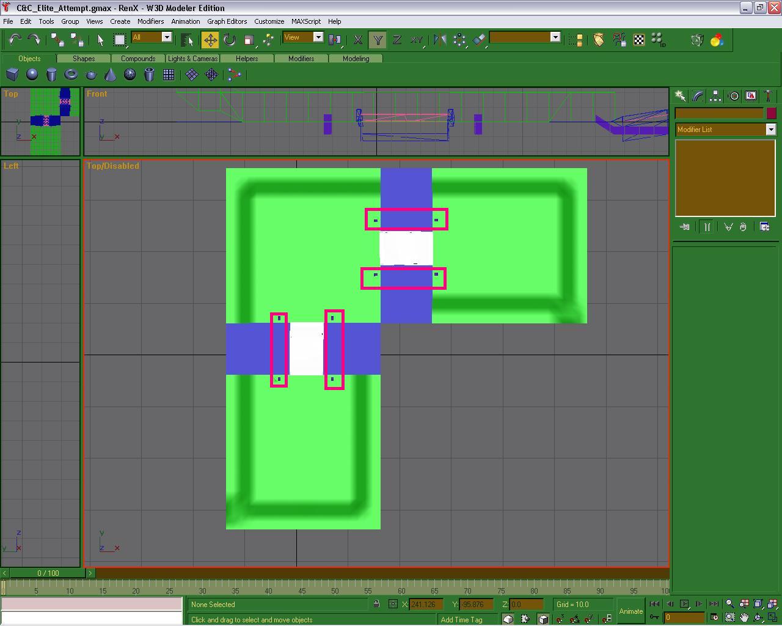Image resolution: width=782 pixels, height=626 pixels.
Task: Click the Mirror Selected Objects icon
Action: (x=439, y=40)
